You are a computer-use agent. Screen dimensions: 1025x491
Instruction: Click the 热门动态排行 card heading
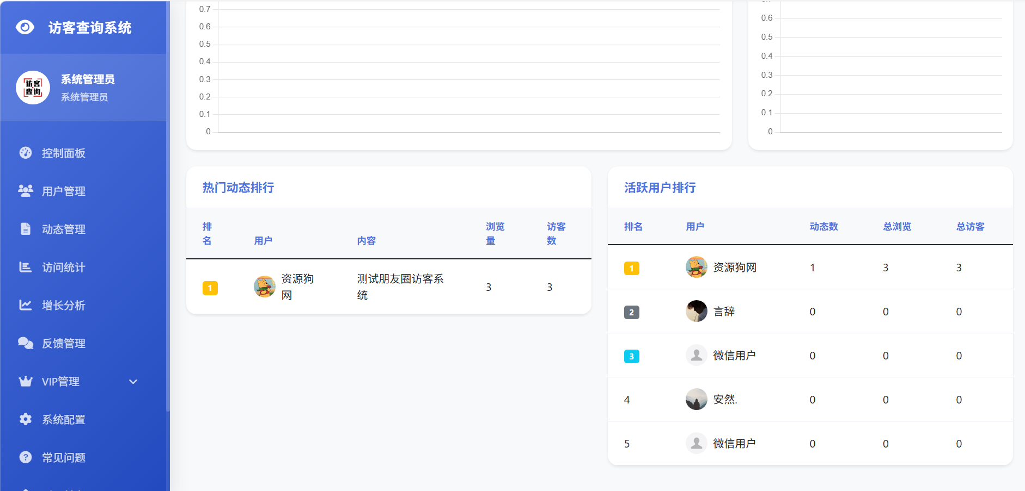pos(238,188)
